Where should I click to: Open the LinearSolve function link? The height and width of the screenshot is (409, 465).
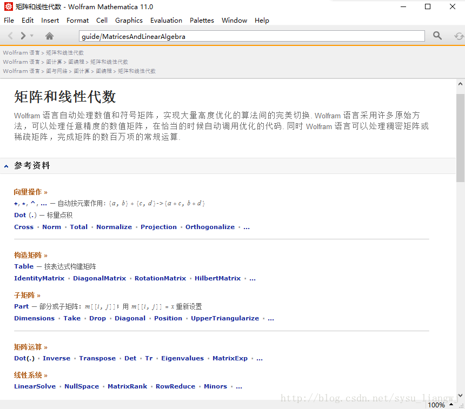click(35, 386)
